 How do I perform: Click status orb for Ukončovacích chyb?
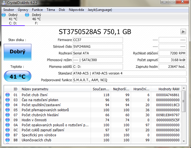click(x=8, y=140)
